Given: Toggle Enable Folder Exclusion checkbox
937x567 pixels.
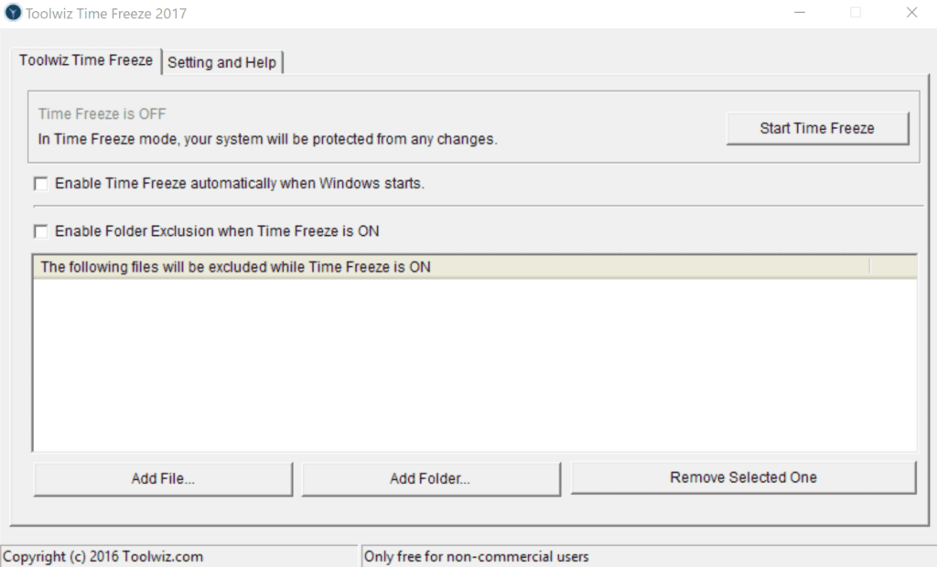Looking at the screenshot, I should [40, 231].
